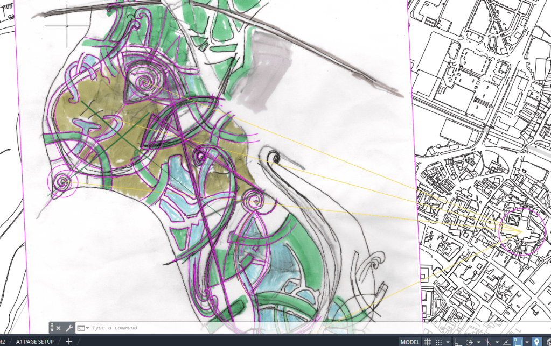Click the command line drag grip handle

point(52,328)
